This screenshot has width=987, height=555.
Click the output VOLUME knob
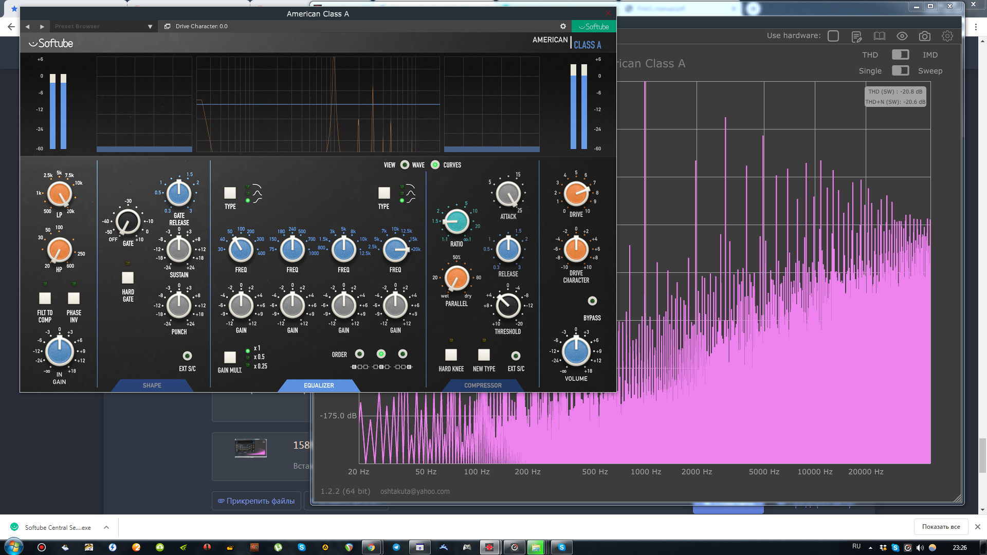point(576,351)
